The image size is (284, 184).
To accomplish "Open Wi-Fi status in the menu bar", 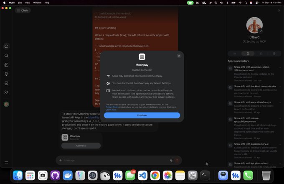I will point(240,3).
